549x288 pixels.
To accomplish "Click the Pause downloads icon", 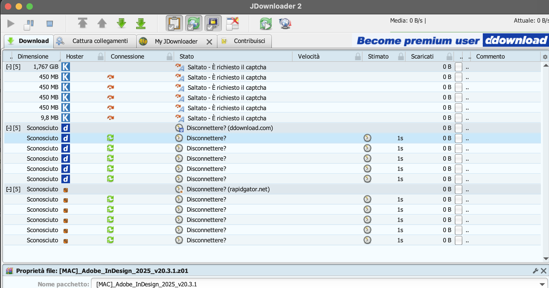I will (x=29, y=24).
